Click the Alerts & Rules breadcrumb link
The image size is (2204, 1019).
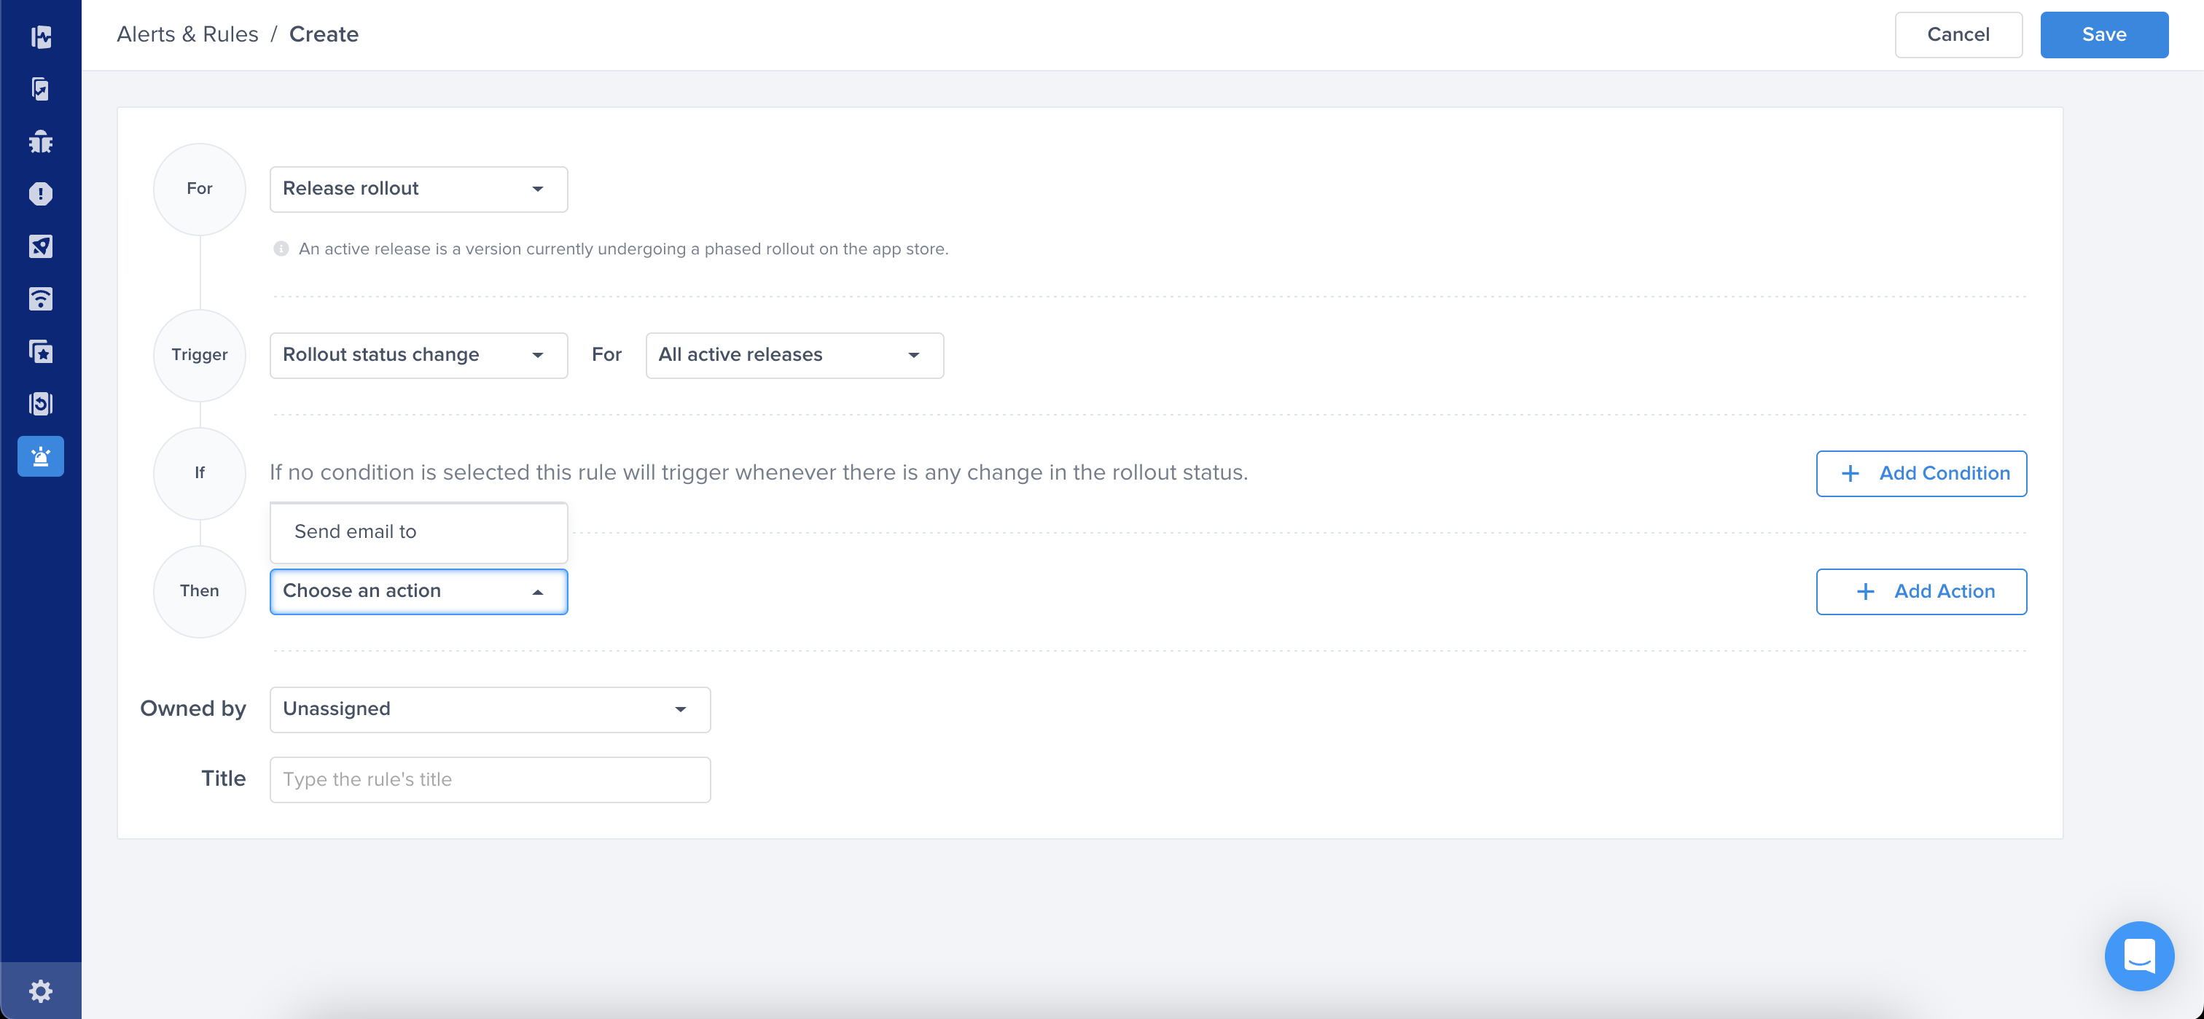point(187,34)
